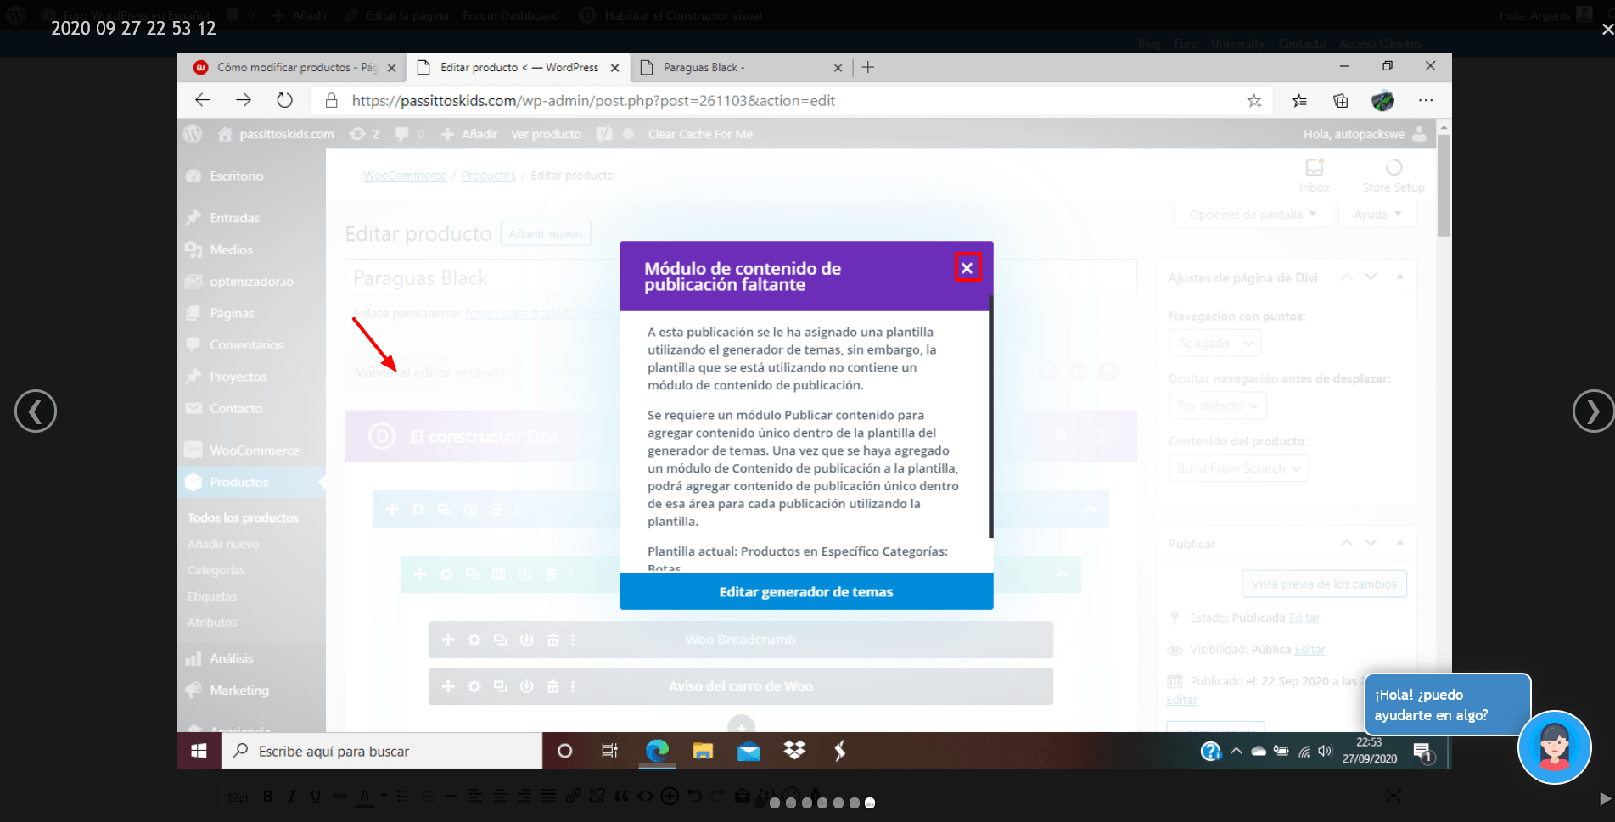Move 'Publicar' panel down arrow
Image resolution: width=1615 pixels, height=822 pixels.
tap(1371, 542)
